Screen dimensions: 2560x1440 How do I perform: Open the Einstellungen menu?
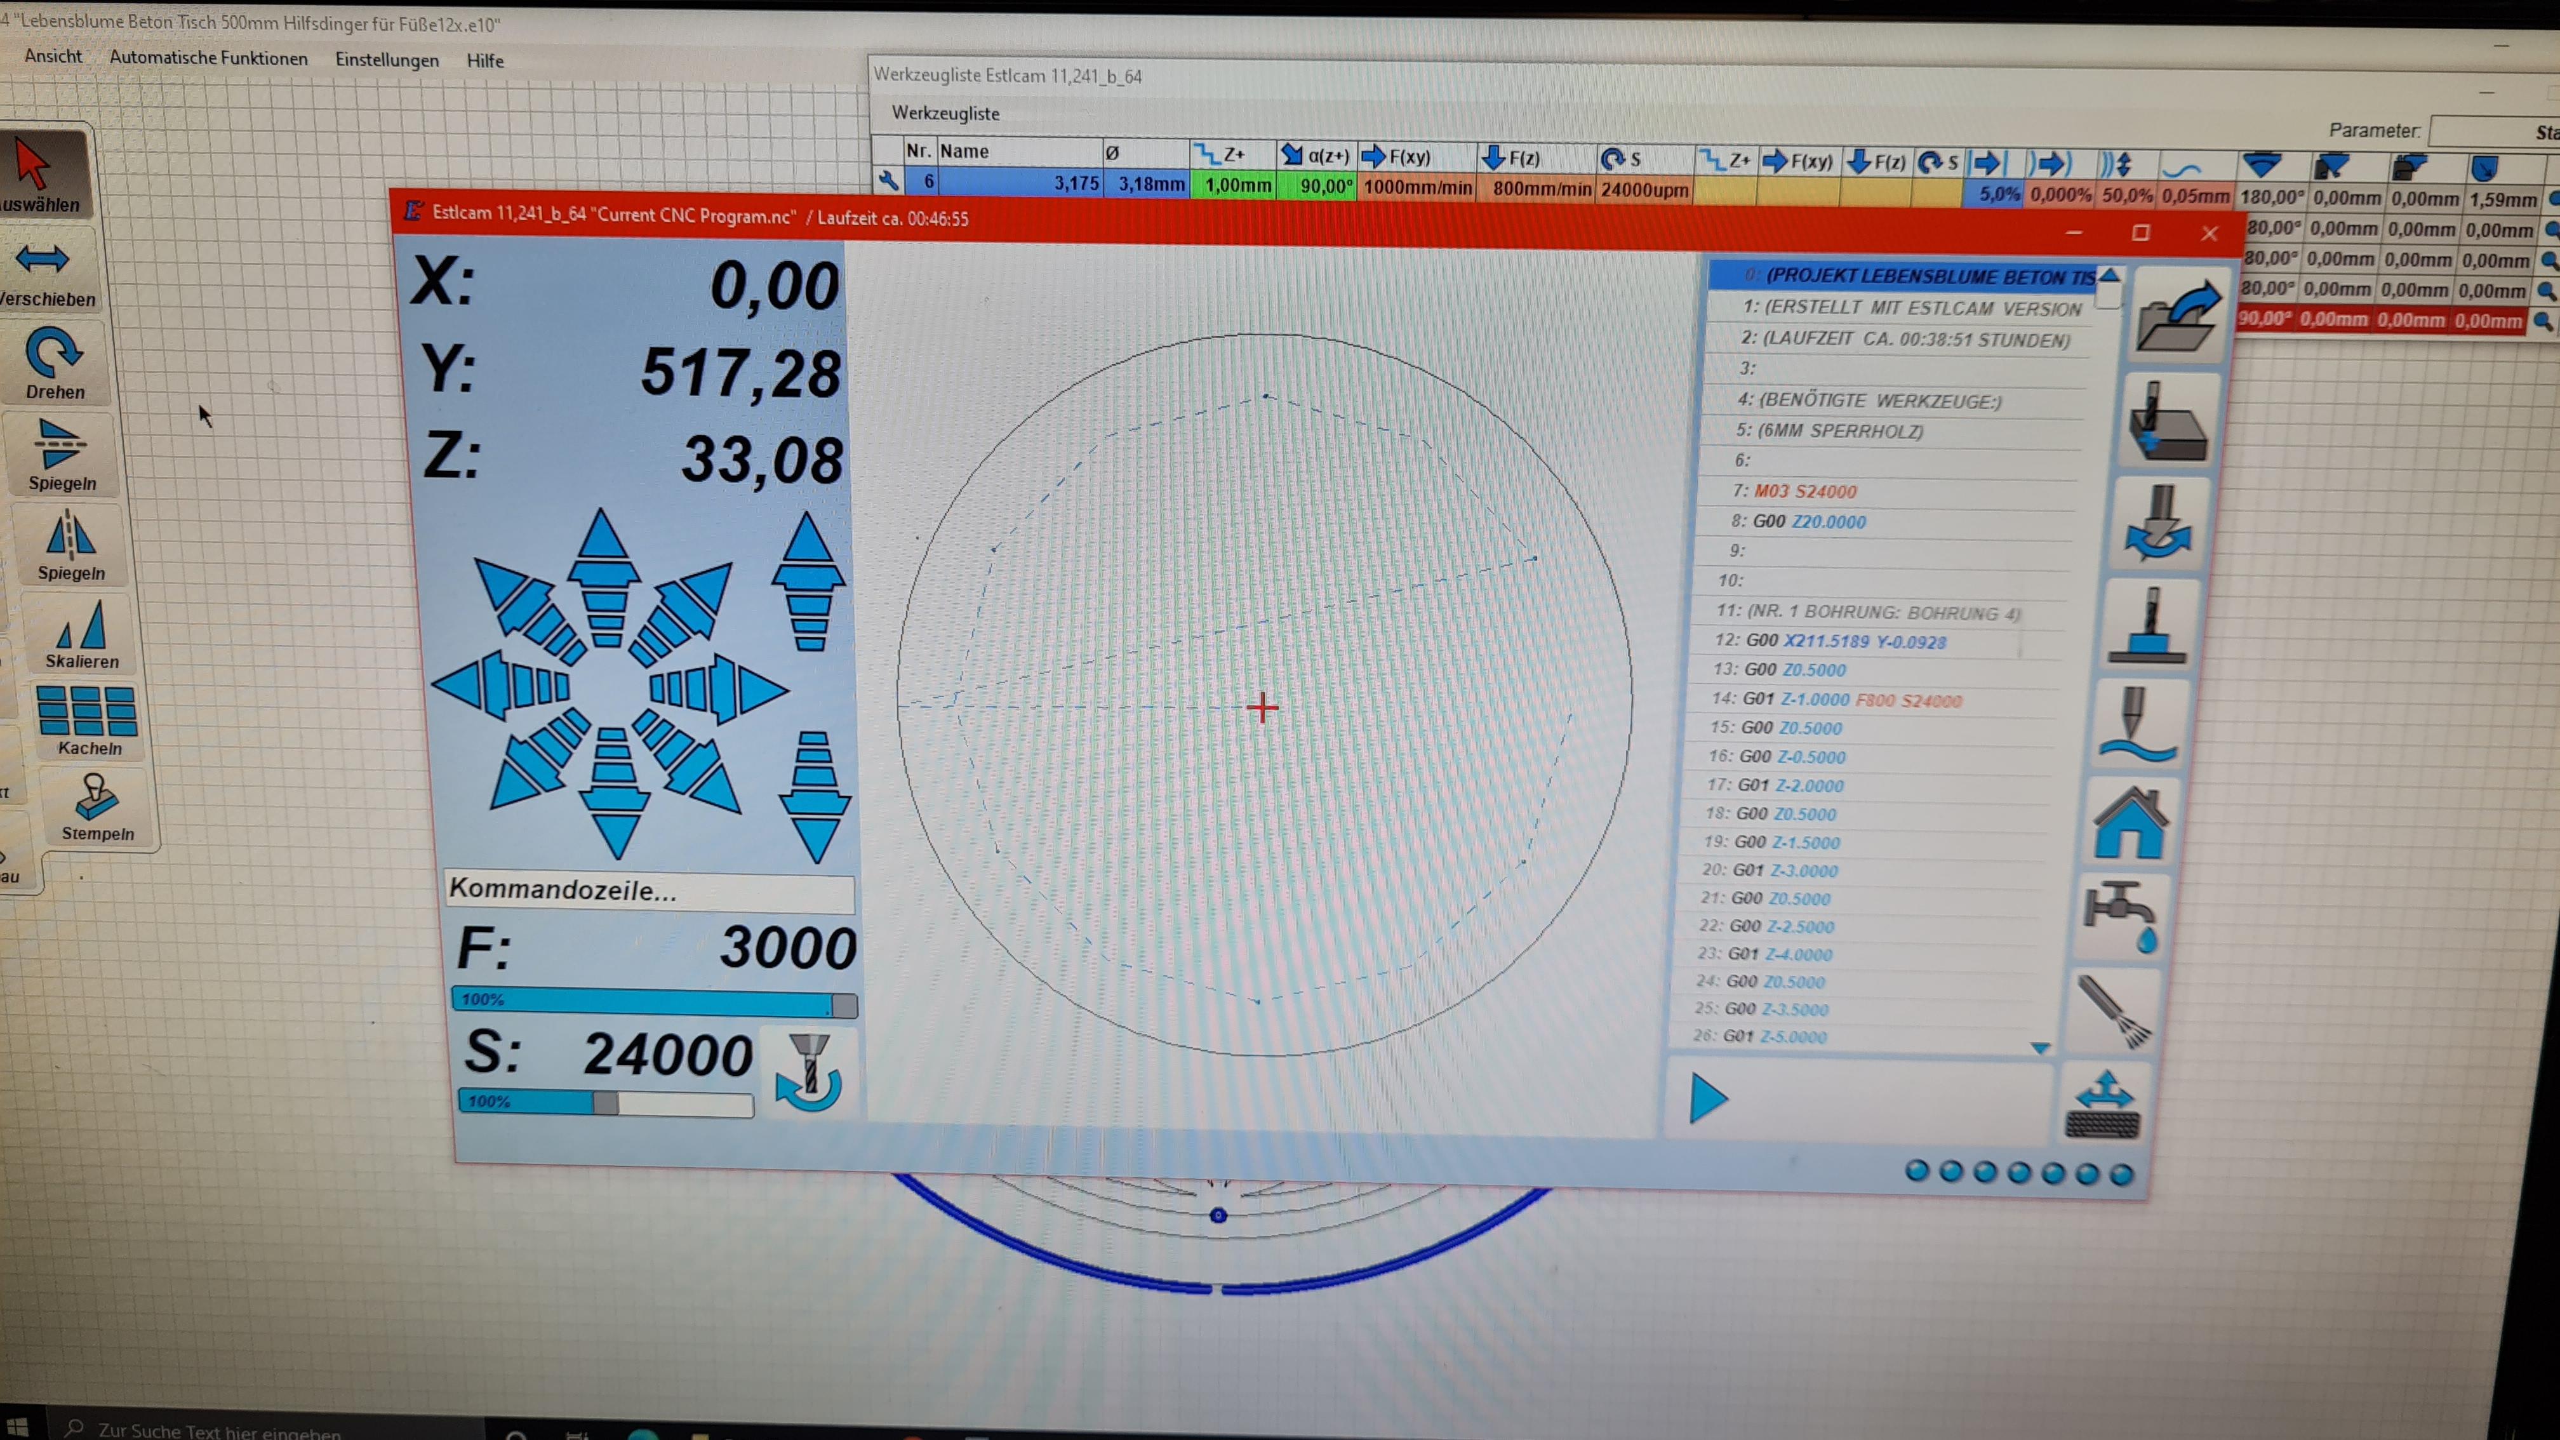[x=387, y=60]
